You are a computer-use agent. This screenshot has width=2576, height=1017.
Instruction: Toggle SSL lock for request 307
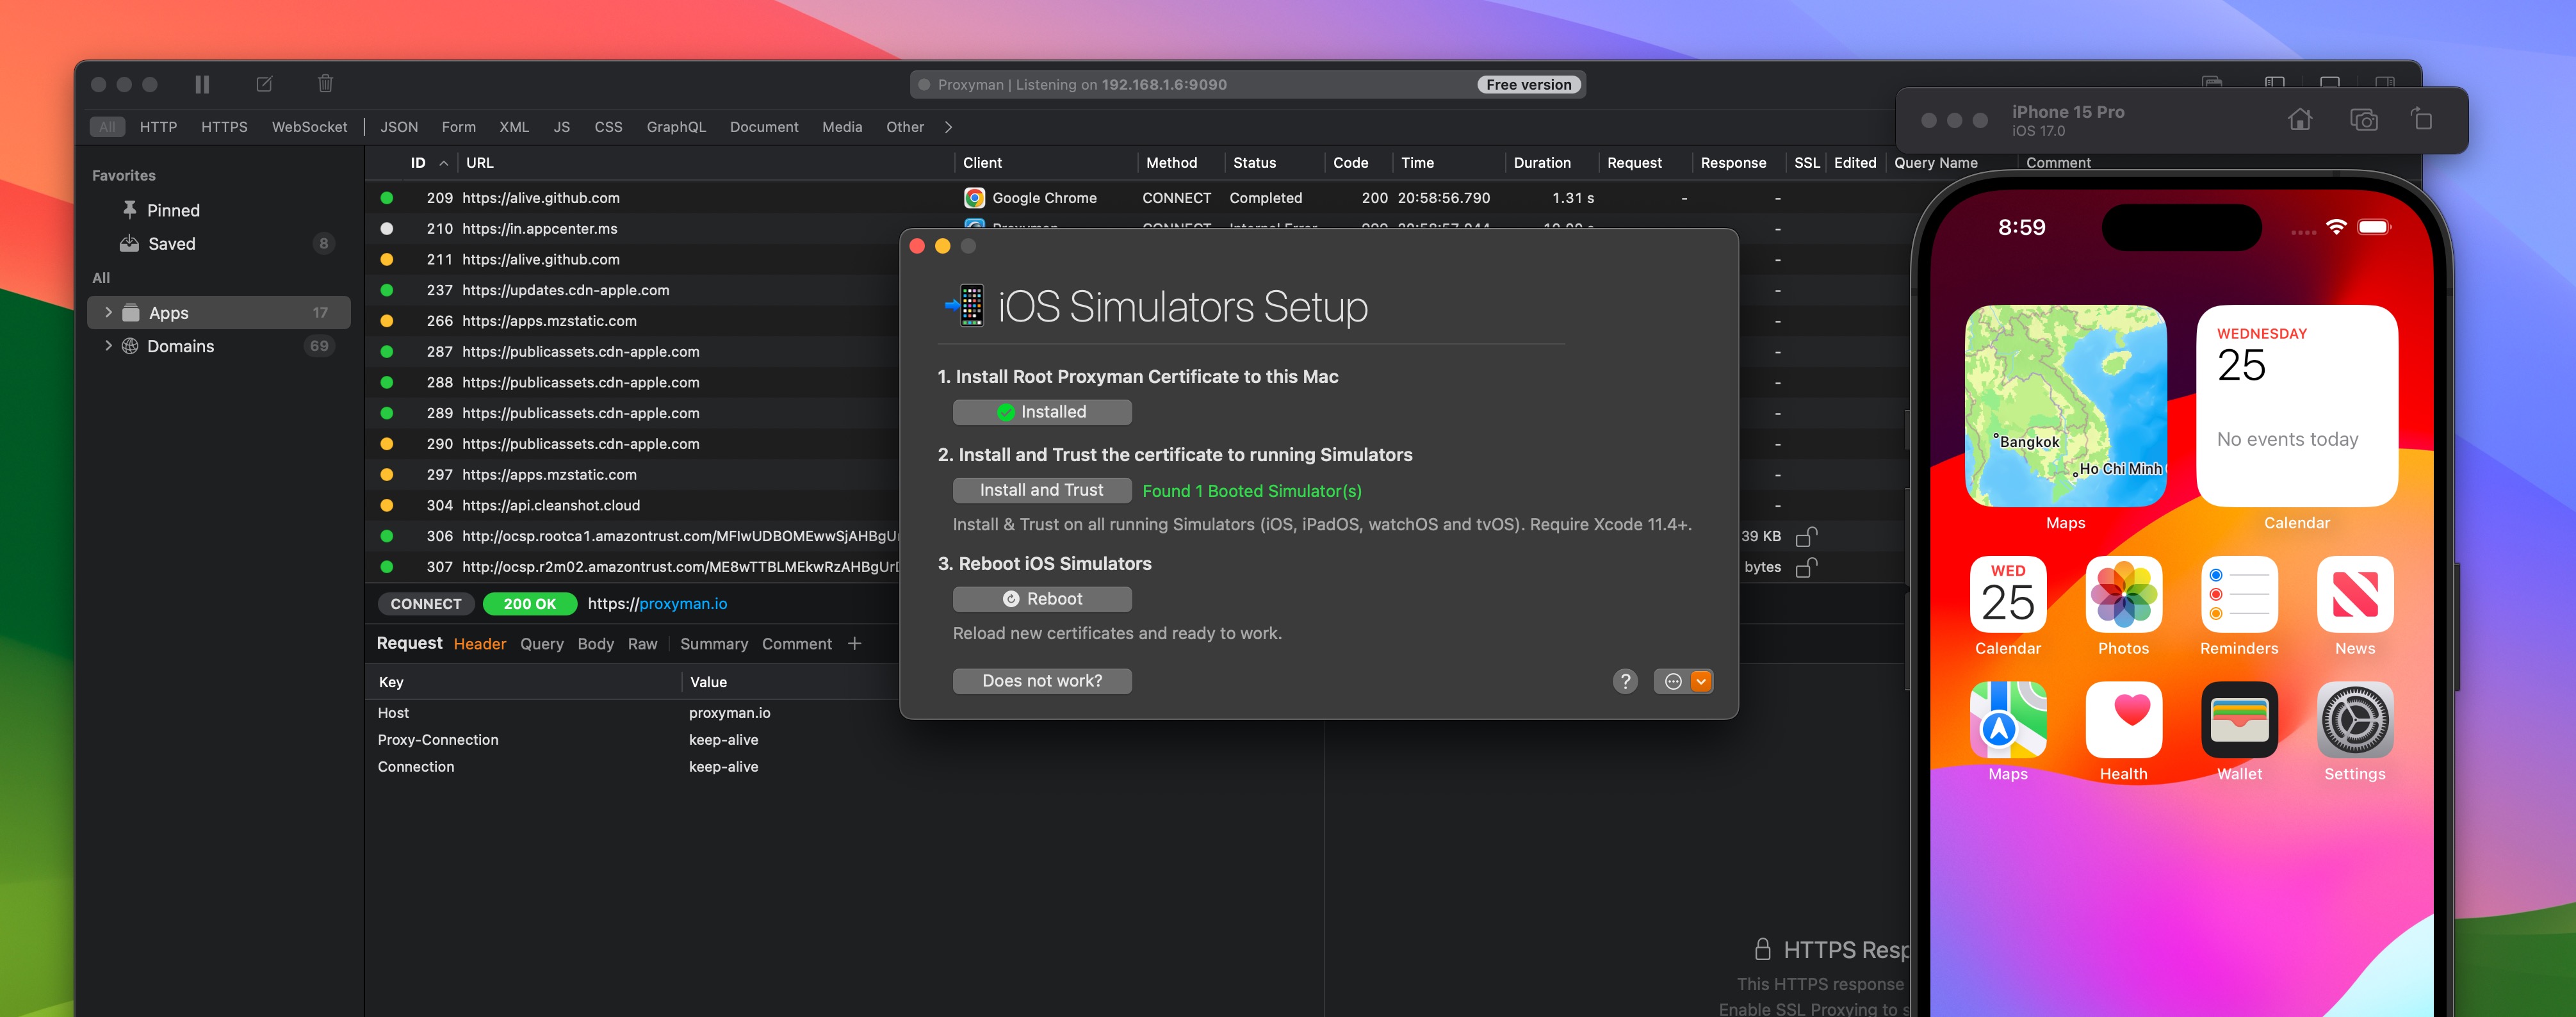1805,568
